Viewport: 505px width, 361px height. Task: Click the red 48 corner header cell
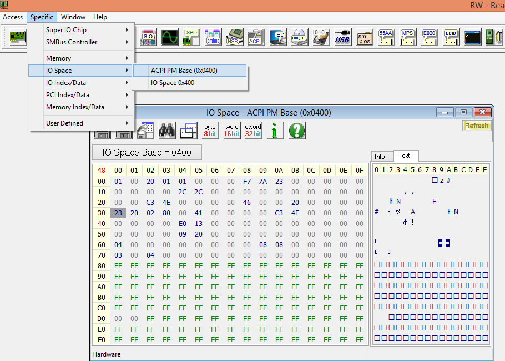pos(102,171)
